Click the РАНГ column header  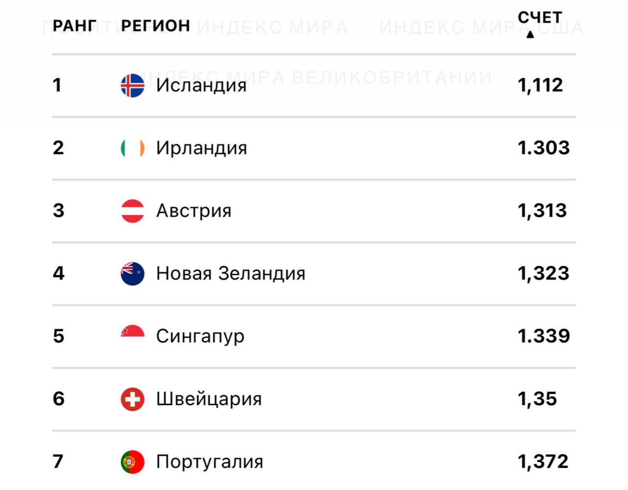75,26
